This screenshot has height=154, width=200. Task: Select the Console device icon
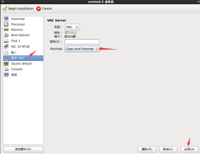(6, 69)
